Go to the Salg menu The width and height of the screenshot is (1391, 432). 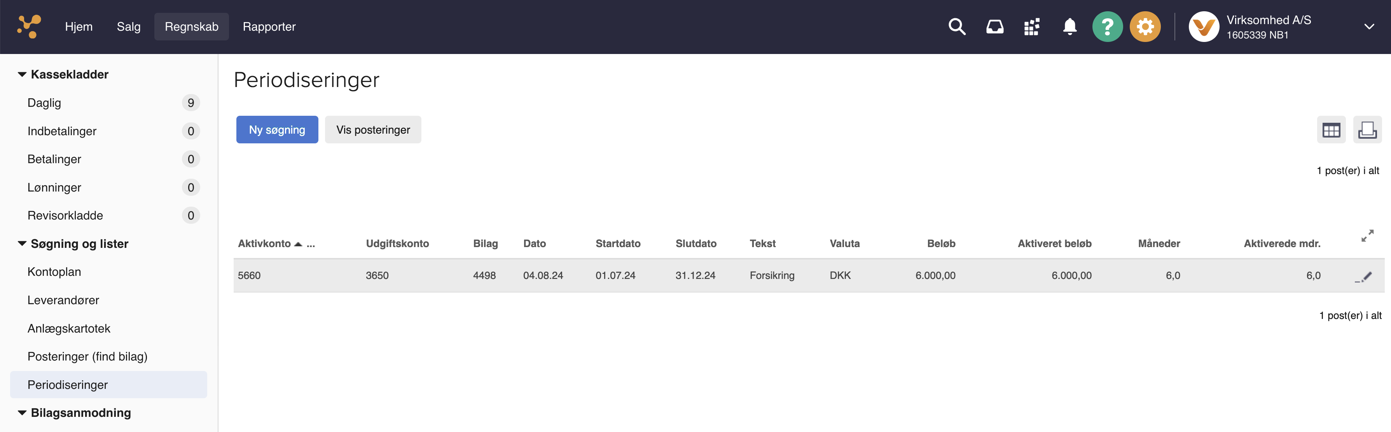pos(129,26)
